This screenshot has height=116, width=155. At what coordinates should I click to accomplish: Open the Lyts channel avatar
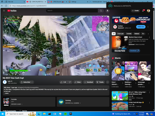coord(5,82)
